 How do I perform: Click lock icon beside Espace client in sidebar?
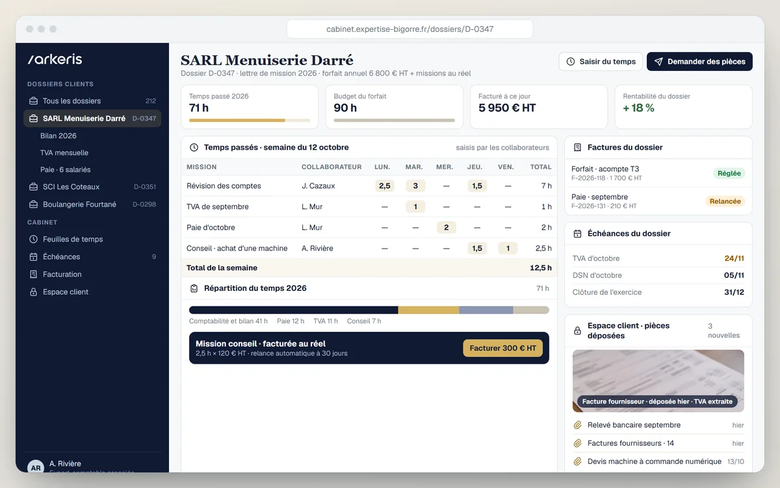(34, 292)
